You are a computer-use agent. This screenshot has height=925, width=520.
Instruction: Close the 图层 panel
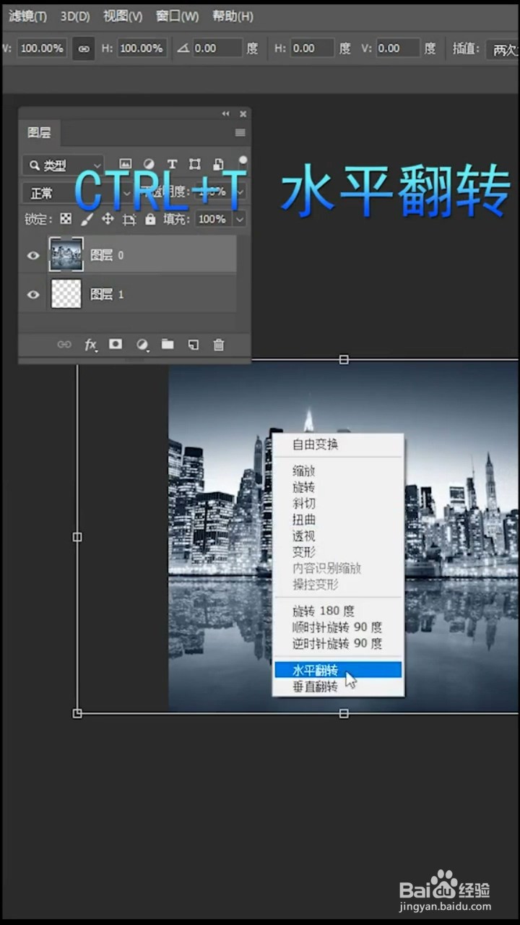pyautogui.click(x=243, y=113)
